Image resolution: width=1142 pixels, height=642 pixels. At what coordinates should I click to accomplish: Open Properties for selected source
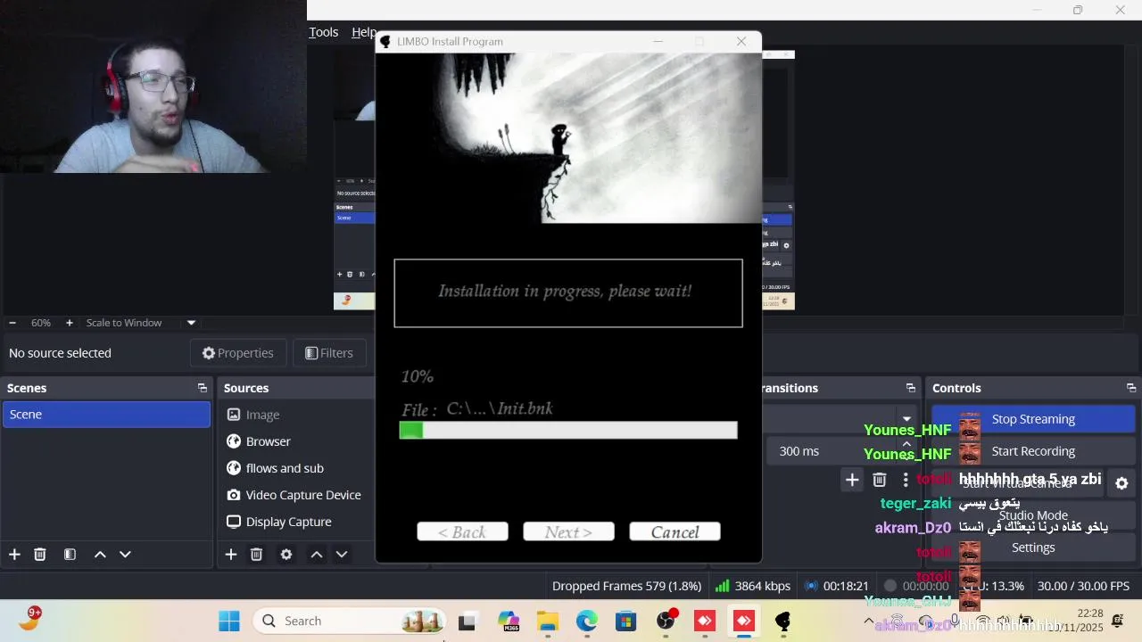click(238, 353)
